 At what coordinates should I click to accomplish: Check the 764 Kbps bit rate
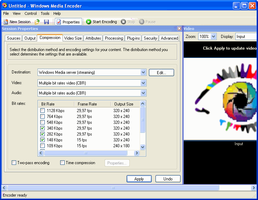[x=42, y=117]
